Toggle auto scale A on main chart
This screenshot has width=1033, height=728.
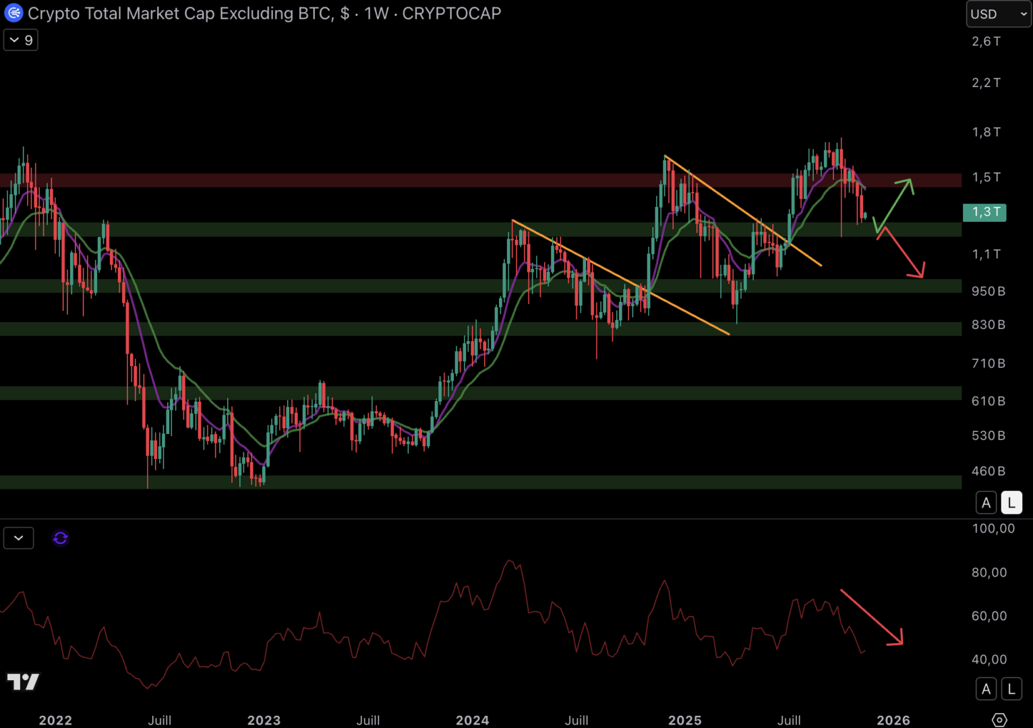pos(986,503)
